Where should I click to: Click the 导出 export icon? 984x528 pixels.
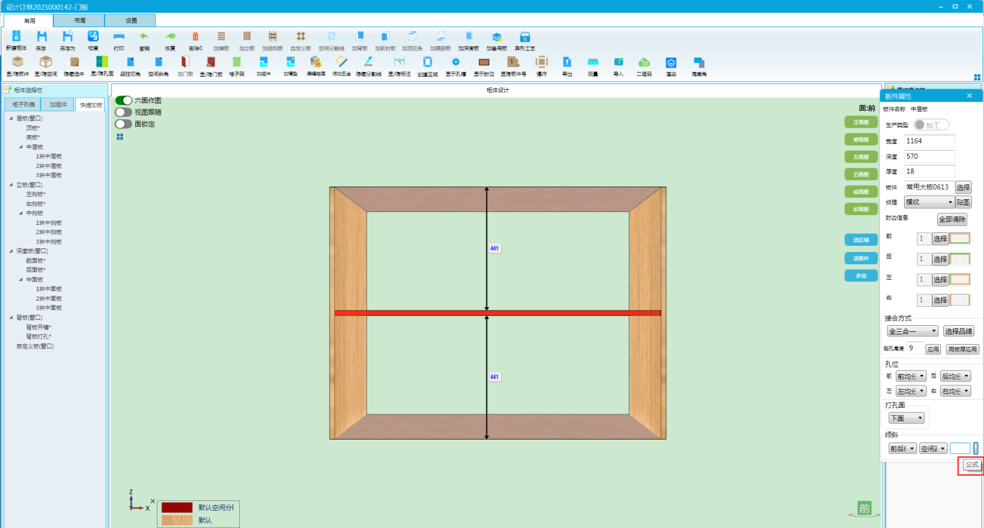567,62
